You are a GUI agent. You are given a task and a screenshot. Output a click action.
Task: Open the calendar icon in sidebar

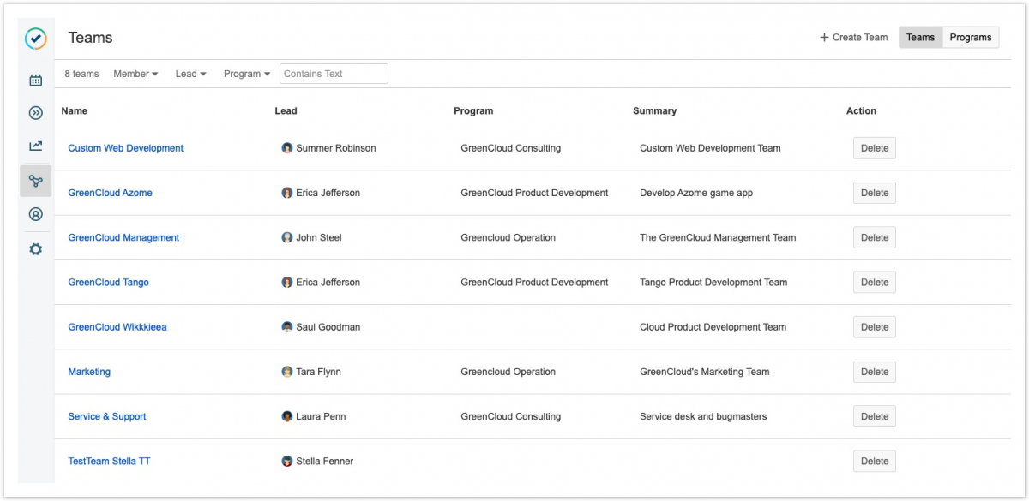[x=35, y=81]
